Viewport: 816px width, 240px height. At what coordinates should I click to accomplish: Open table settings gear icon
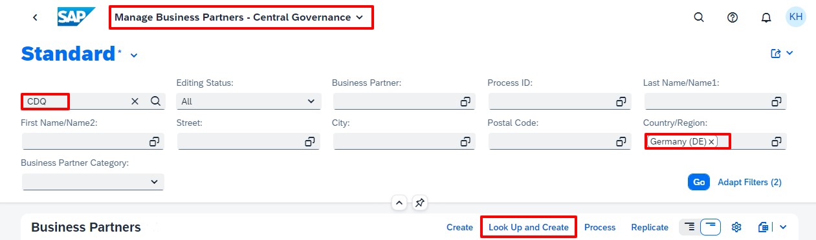(736, 227)
